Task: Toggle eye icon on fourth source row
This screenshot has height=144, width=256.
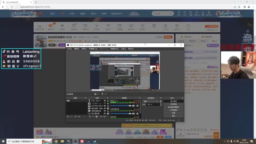Action: pyautogui.click(x=105, y=108)
